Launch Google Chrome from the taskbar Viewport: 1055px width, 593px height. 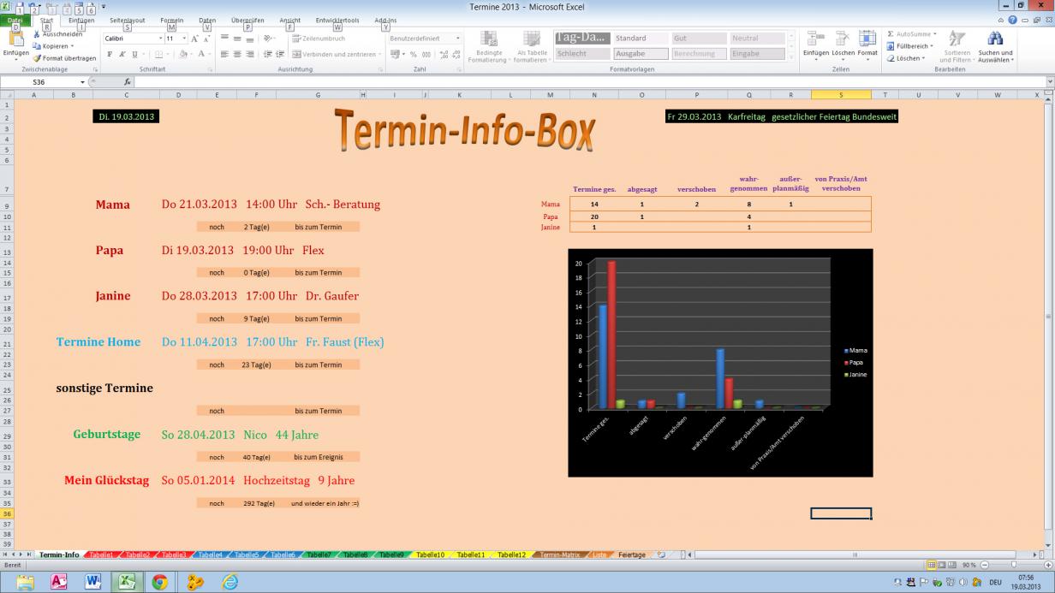click(x=160, y=582)
